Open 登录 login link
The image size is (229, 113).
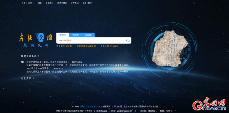30,3
